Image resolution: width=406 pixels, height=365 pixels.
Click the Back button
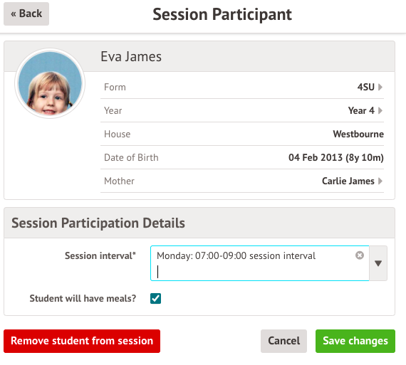[26, 14]
